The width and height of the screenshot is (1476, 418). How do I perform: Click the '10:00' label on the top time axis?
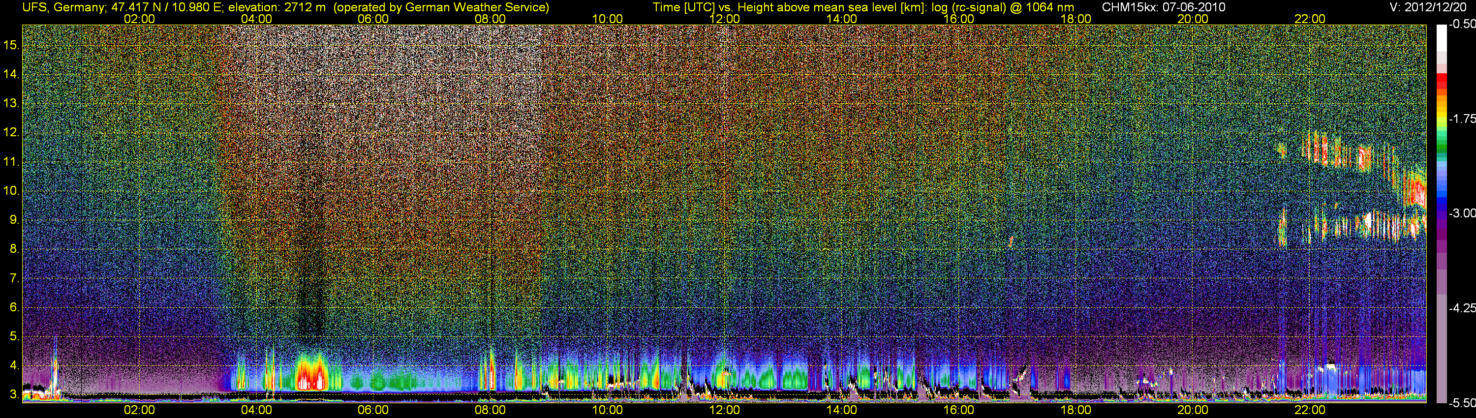tap(607, 19)
